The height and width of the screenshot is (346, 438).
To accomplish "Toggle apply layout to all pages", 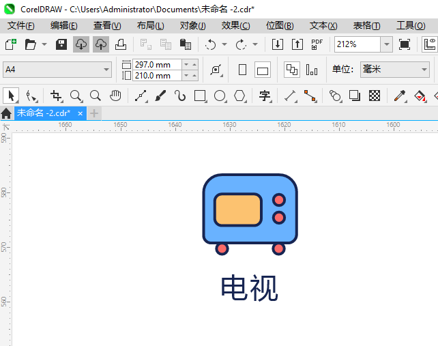I will (292, 70).
